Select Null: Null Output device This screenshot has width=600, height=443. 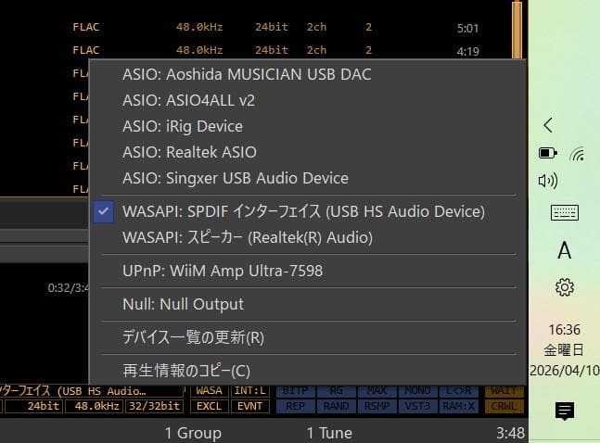coord(308,304)
